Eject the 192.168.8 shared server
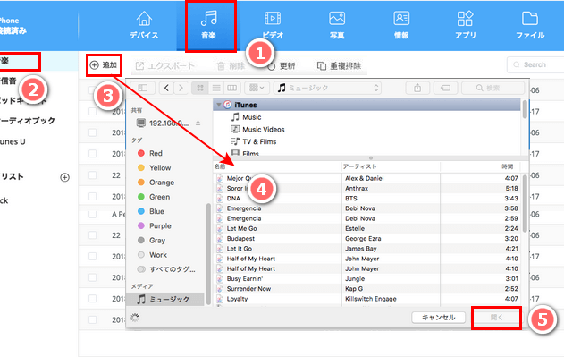This screenshot has width=564, height=357. pyautogui.click(x=198, y=123)
